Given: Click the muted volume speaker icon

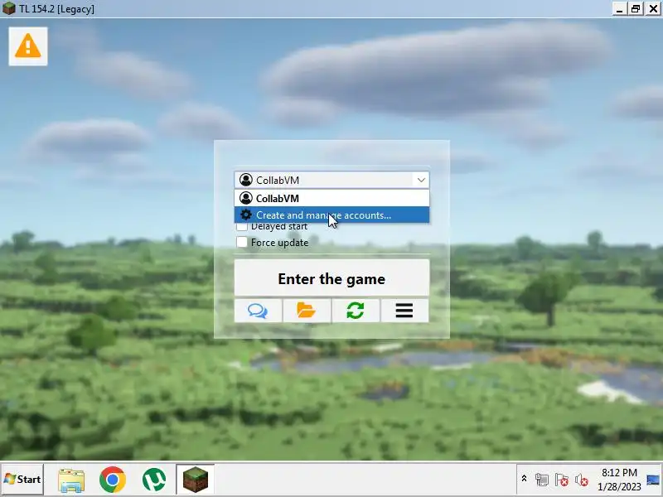Looking at the screenshot, I should click(x=582, y=480).
